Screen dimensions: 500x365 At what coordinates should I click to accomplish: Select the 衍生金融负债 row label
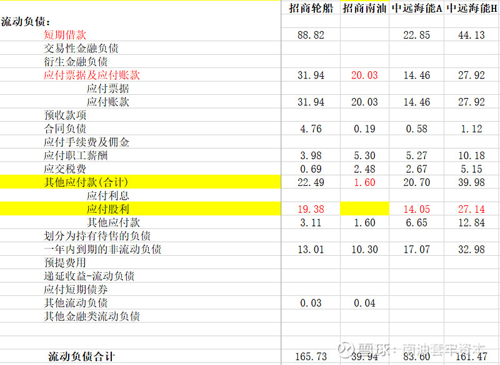(x=76, y=62)
